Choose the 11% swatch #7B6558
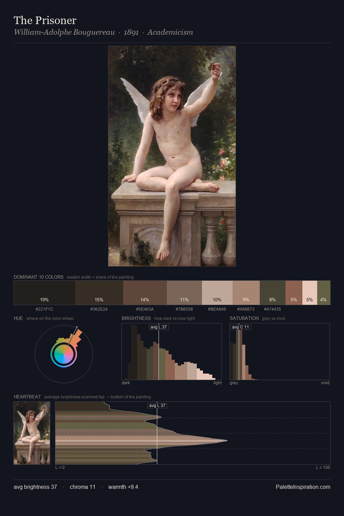Image resolution: width=344 pixels, height=516 pixels. pos(184,293)
